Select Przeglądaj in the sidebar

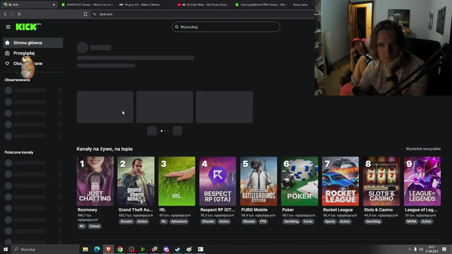[x=33, y=53]
